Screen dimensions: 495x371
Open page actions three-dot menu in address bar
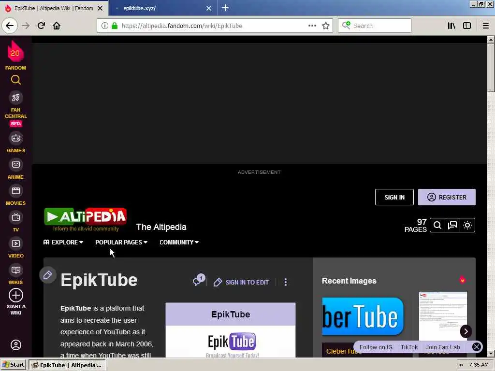[x=312, y=26]
